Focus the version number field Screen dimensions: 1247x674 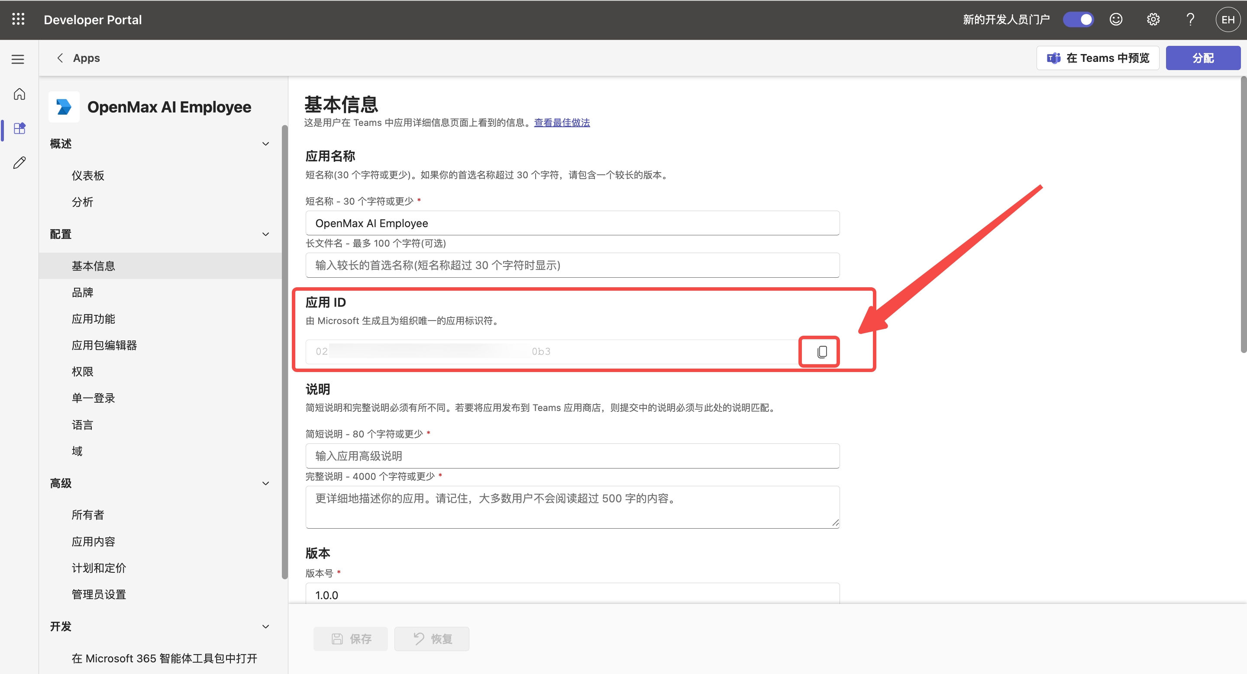click(572, 594)
